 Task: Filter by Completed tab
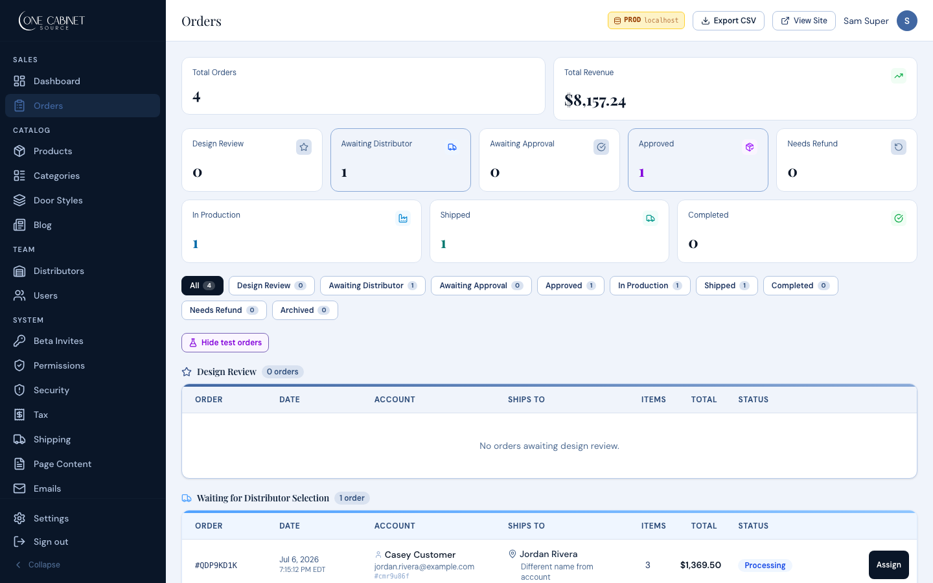pos(801,286)
